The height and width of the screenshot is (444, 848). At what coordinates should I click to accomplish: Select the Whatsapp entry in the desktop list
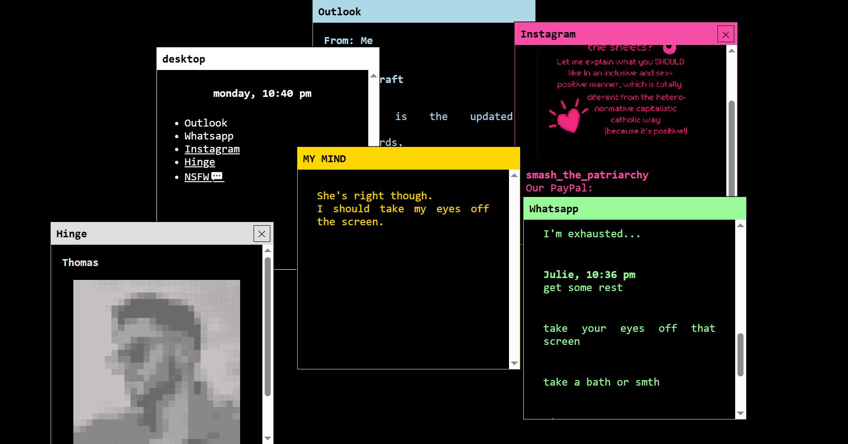click(209, 136)
